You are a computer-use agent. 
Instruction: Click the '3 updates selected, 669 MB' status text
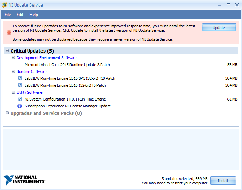(185, 179)
